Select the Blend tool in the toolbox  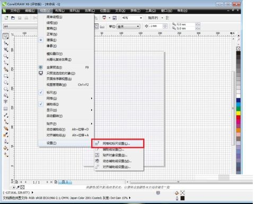pos(6,128)
